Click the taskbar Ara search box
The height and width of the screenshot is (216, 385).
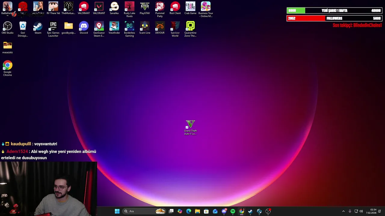[x=145, y=211]
